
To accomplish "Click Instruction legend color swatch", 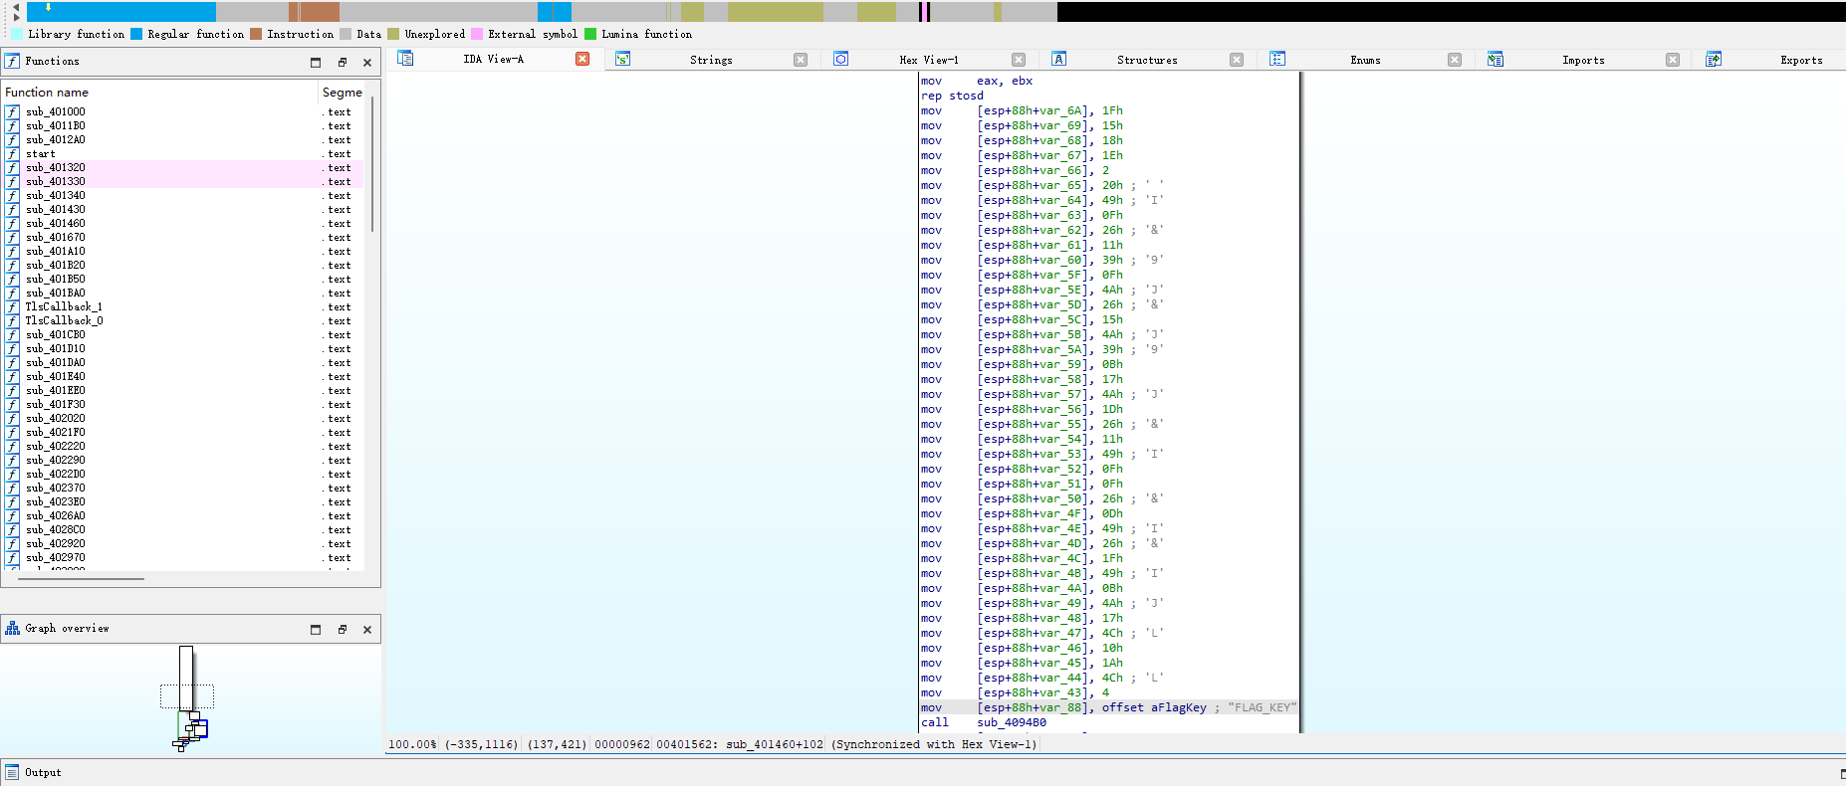I will coord(256,34).
